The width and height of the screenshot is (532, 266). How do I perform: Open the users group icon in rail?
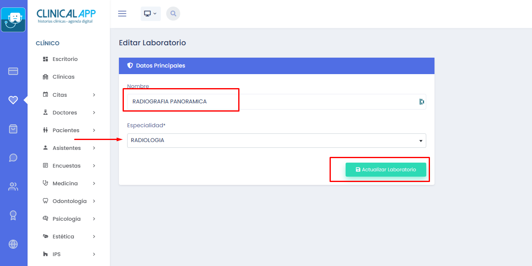(x=13, y=187)
